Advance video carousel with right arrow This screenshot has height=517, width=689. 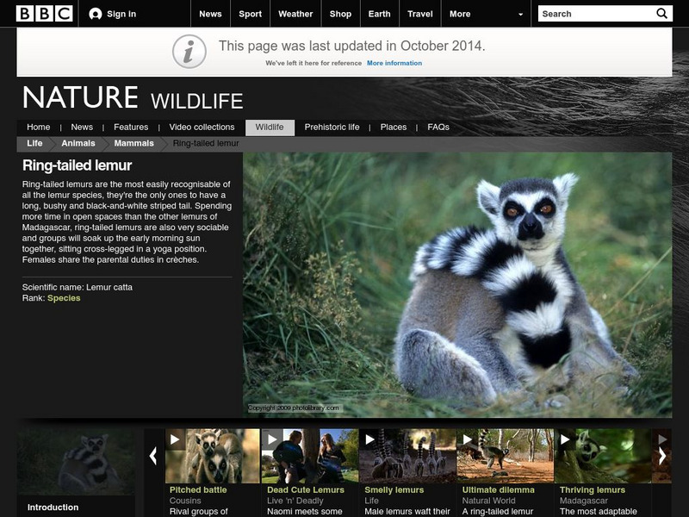(x=661, y=456)
